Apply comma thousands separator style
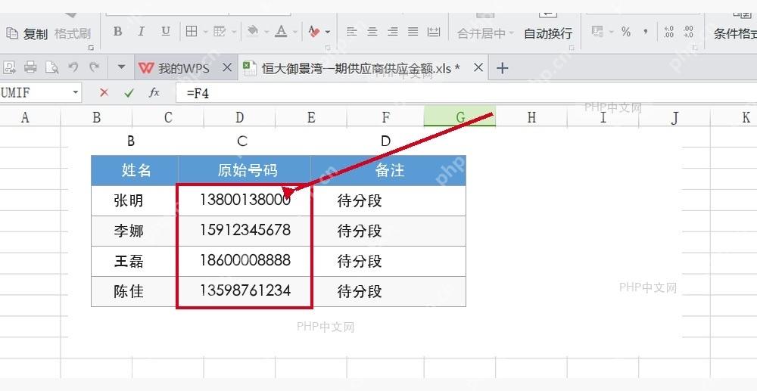Viewport: 757px width, 391px height. tap(646, 32)
